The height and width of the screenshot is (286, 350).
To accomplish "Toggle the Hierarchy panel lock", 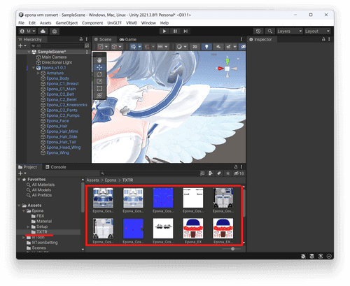I will tap(81, 39).
